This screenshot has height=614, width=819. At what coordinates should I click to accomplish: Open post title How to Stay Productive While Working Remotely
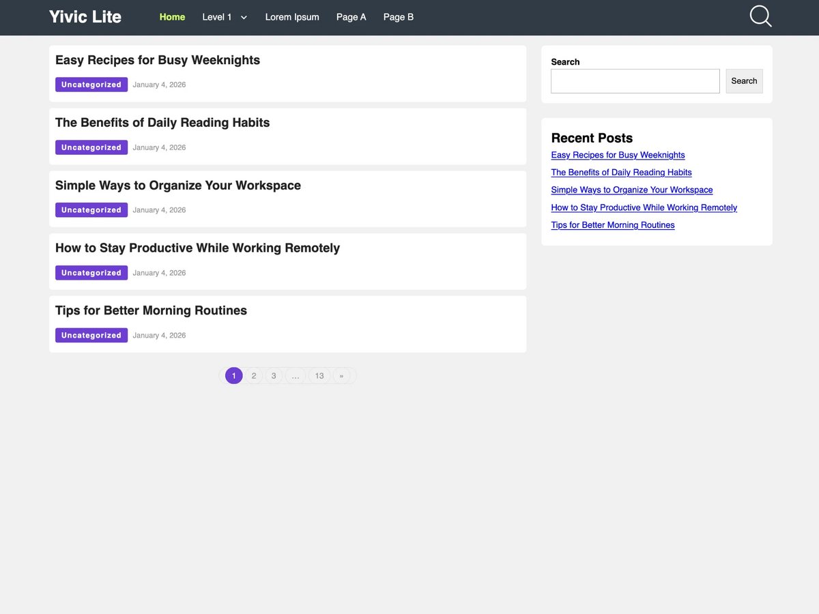(x=197, y=248)
